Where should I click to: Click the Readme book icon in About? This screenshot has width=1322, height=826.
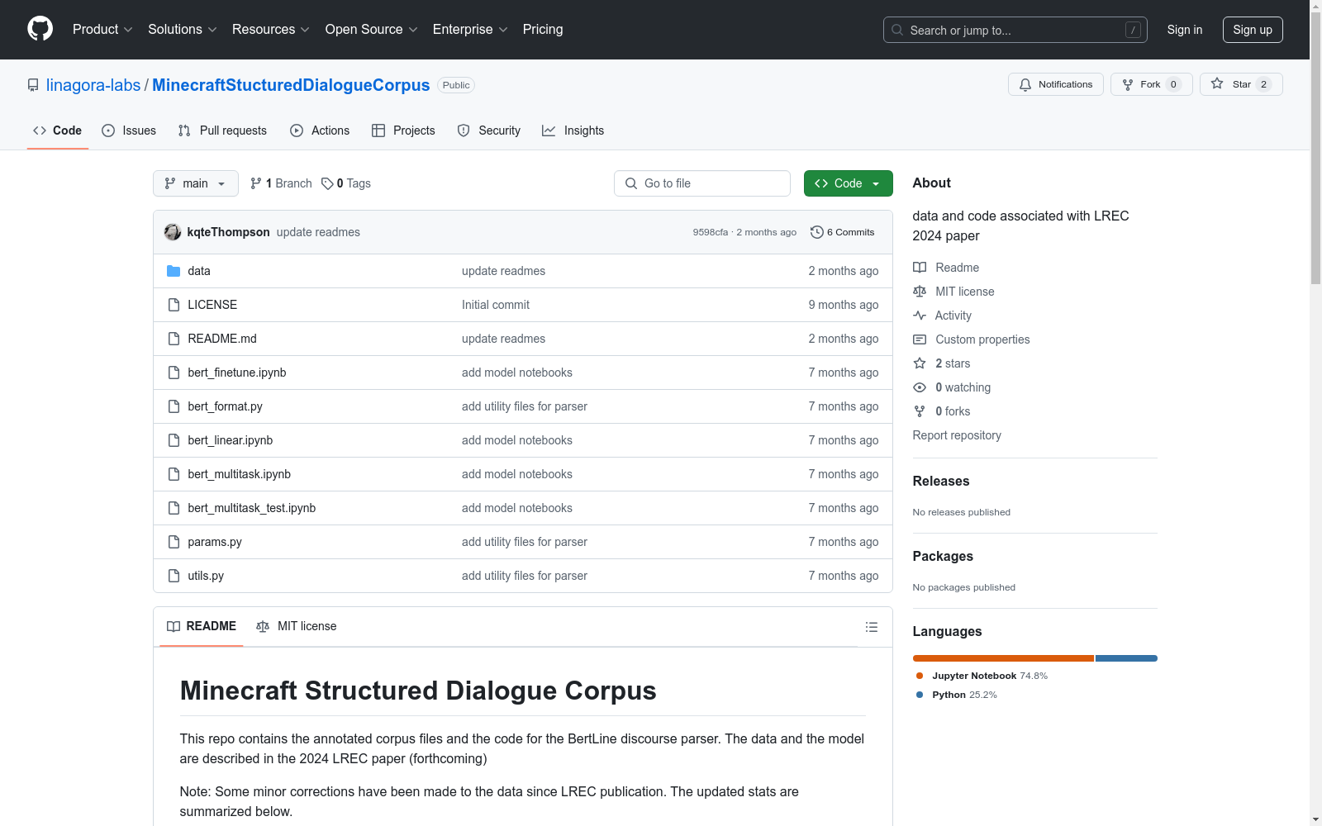coord(920,268)
